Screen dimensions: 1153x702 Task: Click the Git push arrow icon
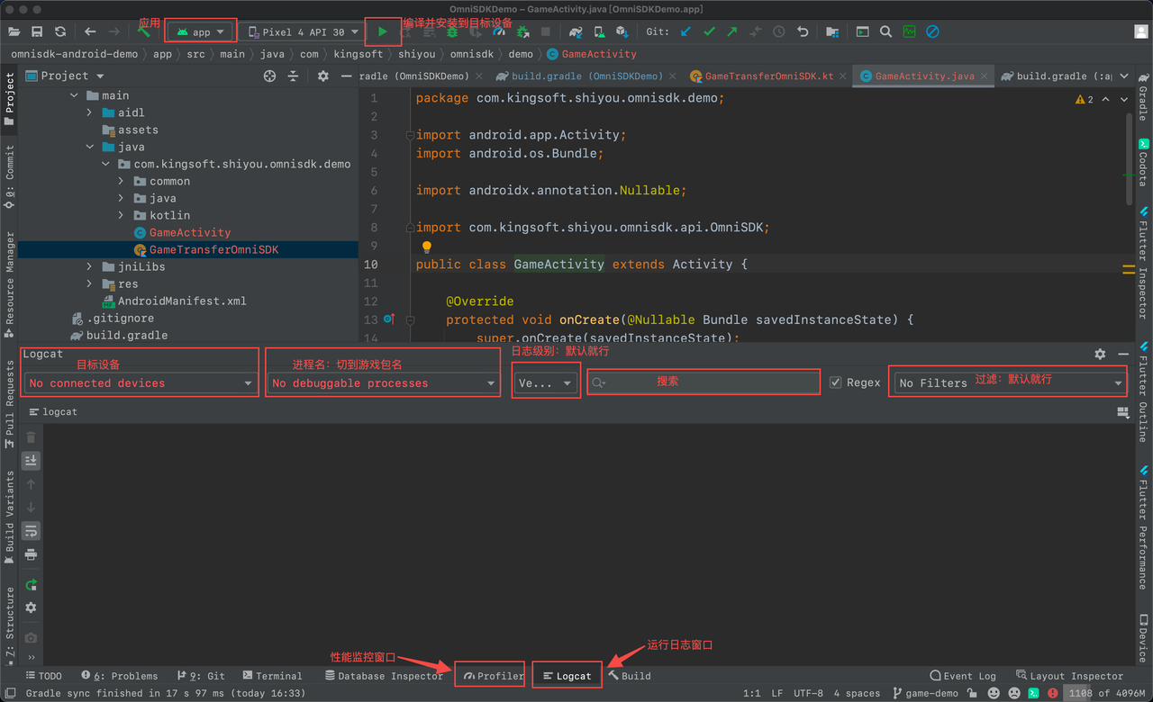[731, 31]
